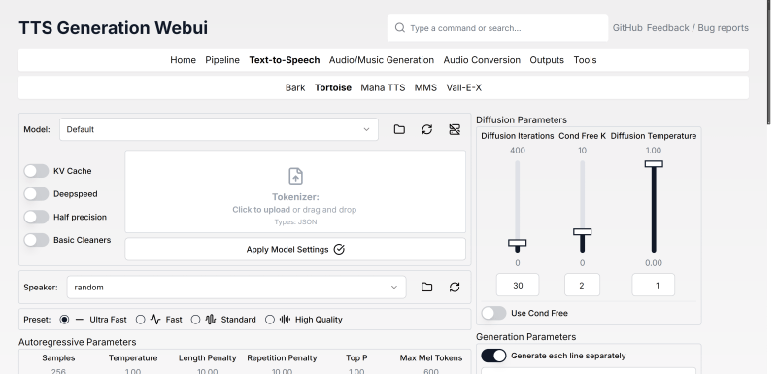Image resolution: width=777 pixels, height=374 pixels.
Task: Open the GitHub link
Action: (627, 28)
